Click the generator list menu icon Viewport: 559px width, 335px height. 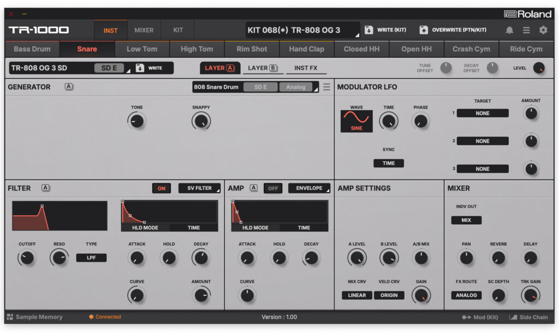pos(326,87)
